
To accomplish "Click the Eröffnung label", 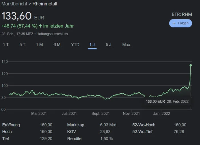I will pos(11,125).
